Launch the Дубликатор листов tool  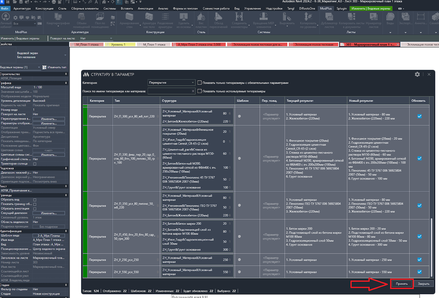point(329,20)
